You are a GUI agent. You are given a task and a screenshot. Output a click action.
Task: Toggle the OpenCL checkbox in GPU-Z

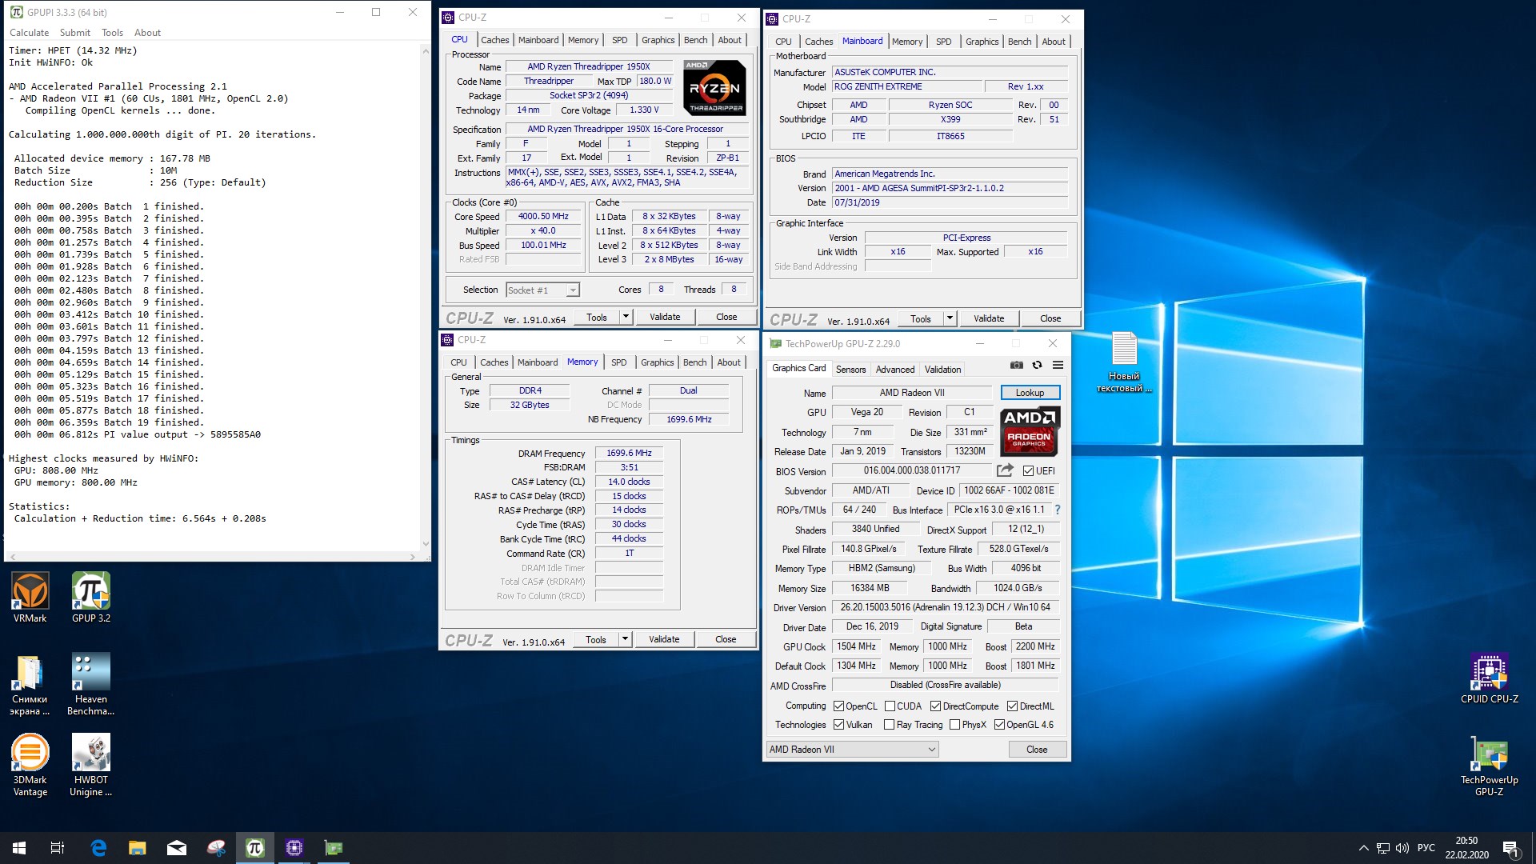pyautogui.click(x=838, y=706)
